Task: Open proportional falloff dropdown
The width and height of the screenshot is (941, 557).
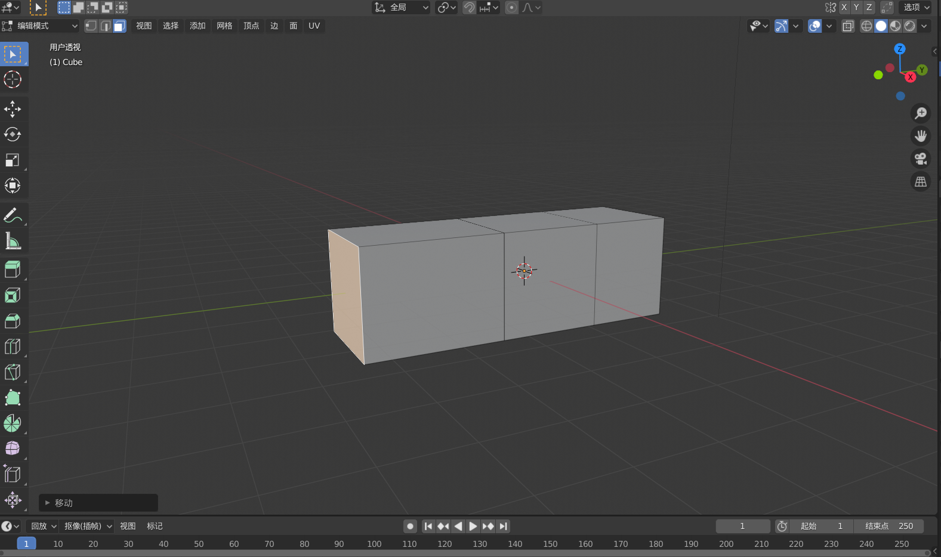Action: [531, 7]
